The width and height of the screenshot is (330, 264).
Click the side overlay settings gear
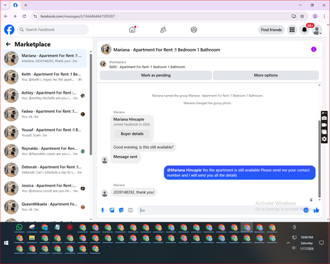[324, 139]
